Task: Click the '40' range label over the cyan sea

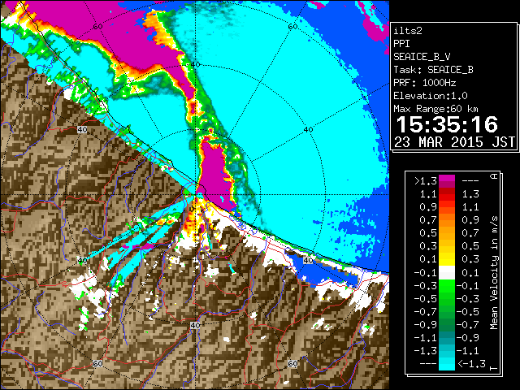Action: click(x=308, y=130)
